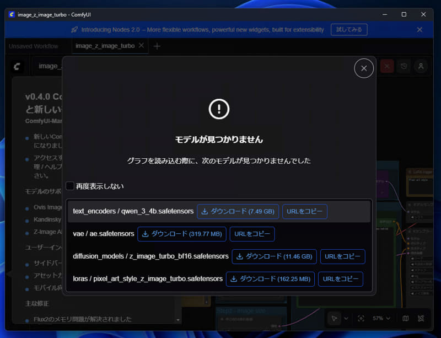Screen dimensions: 441x338
Task: Enable the 再度表示しない checkbox
Action: point(70,186)
